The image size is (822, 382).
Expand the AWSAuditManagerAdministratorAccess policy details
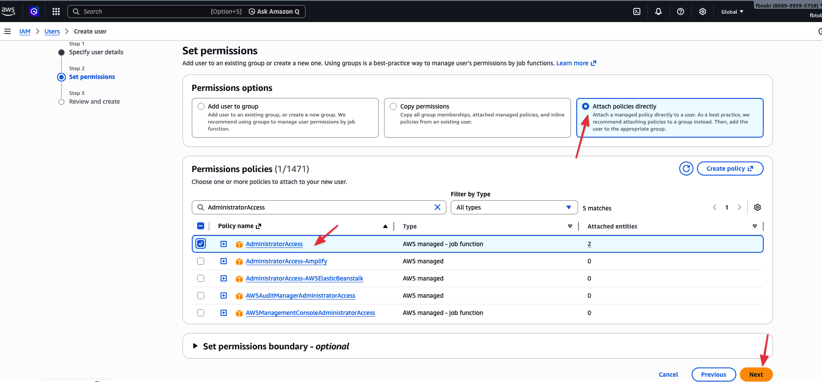[224, 296]
